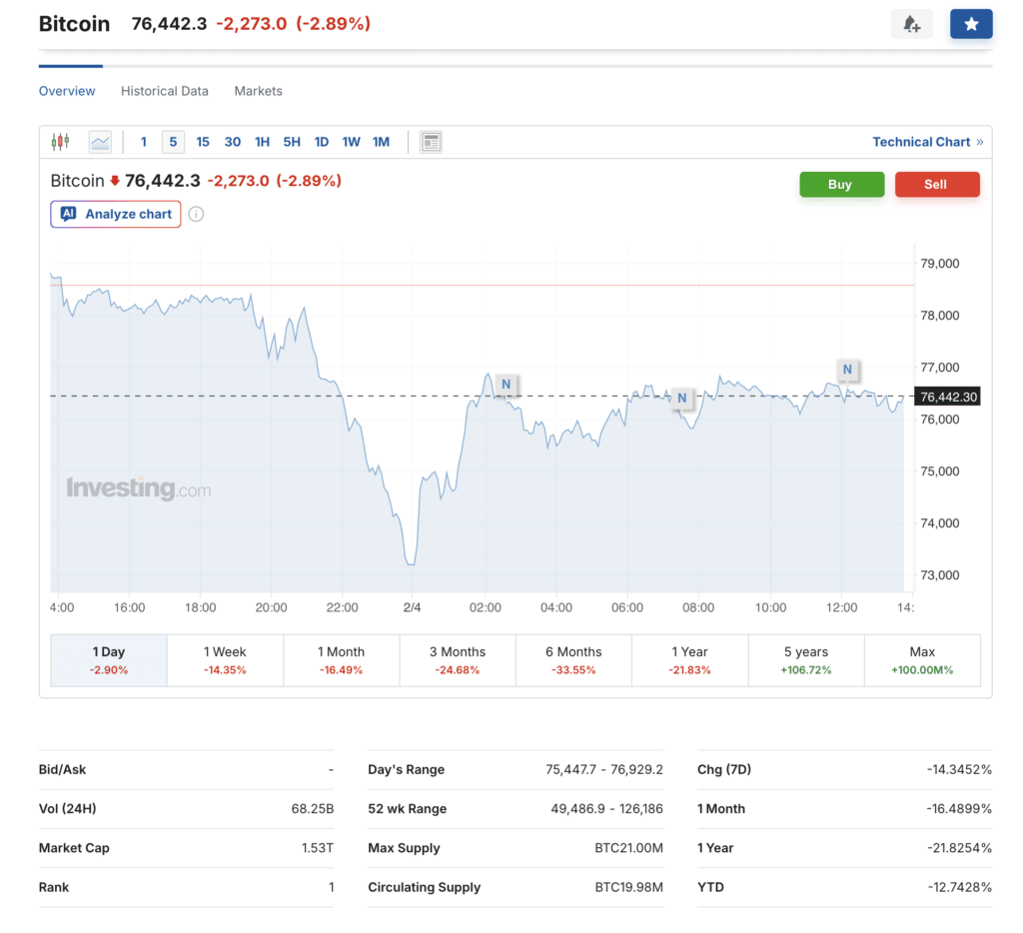Open the news marker N near 02:00
1023x933 pixels.
click(x=506, y=385)
